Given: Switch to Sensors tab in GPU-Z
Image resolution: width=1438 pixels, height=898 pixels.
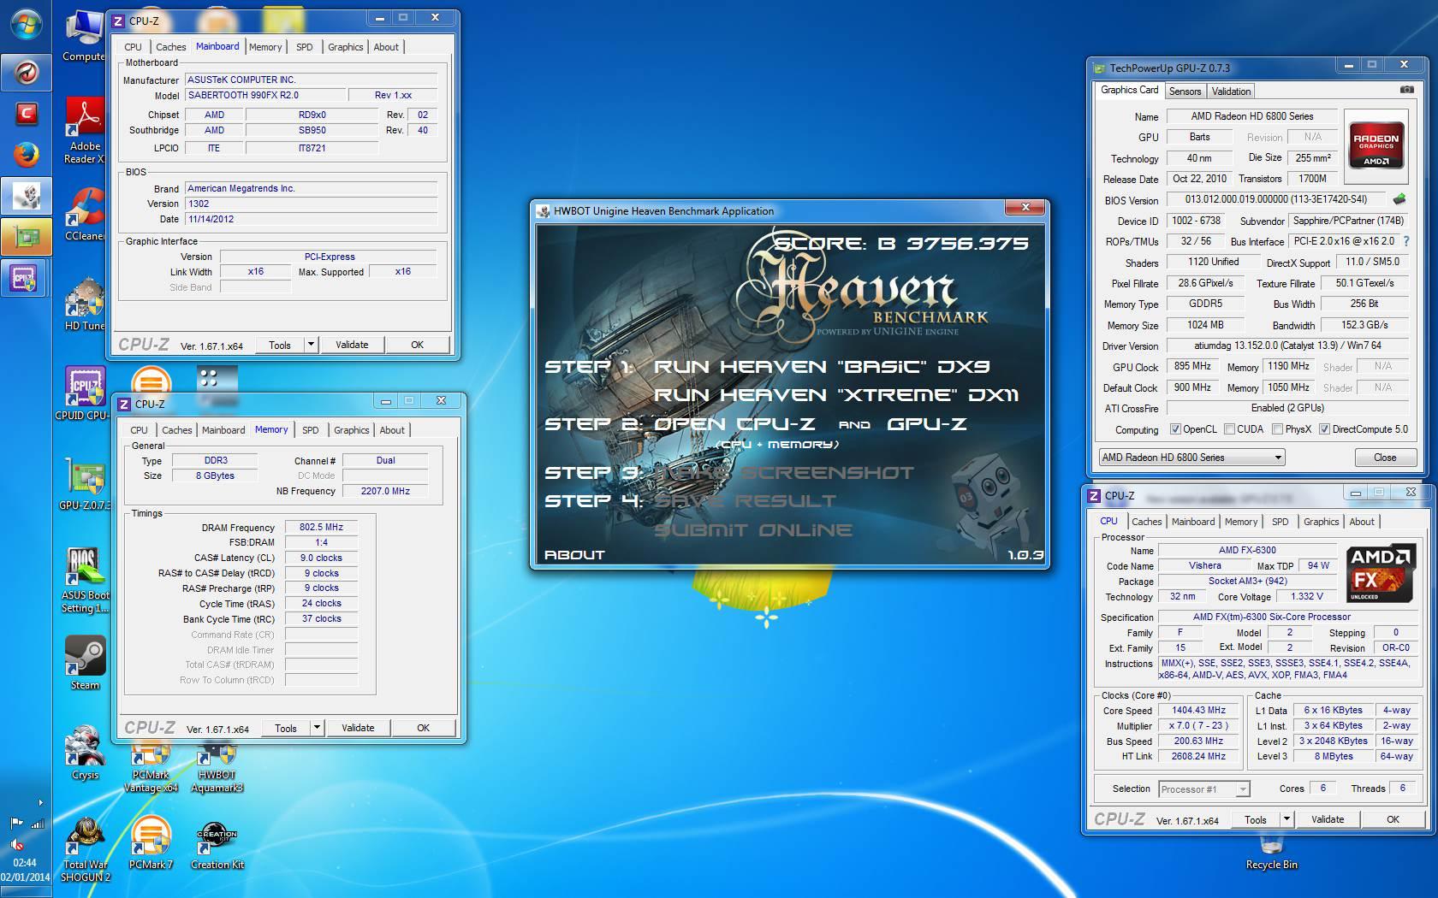Looking at the screenshot, I should [x=1185, y=91].
